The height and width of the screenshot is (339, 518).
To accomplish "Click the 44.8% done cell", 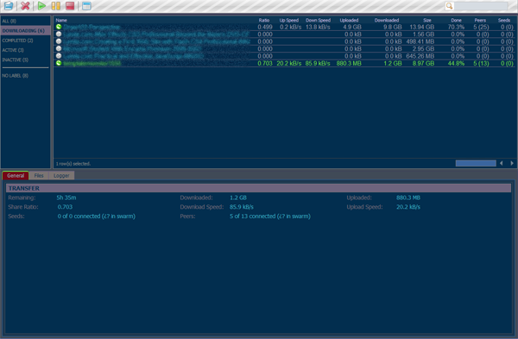I will tap(456, 63).
